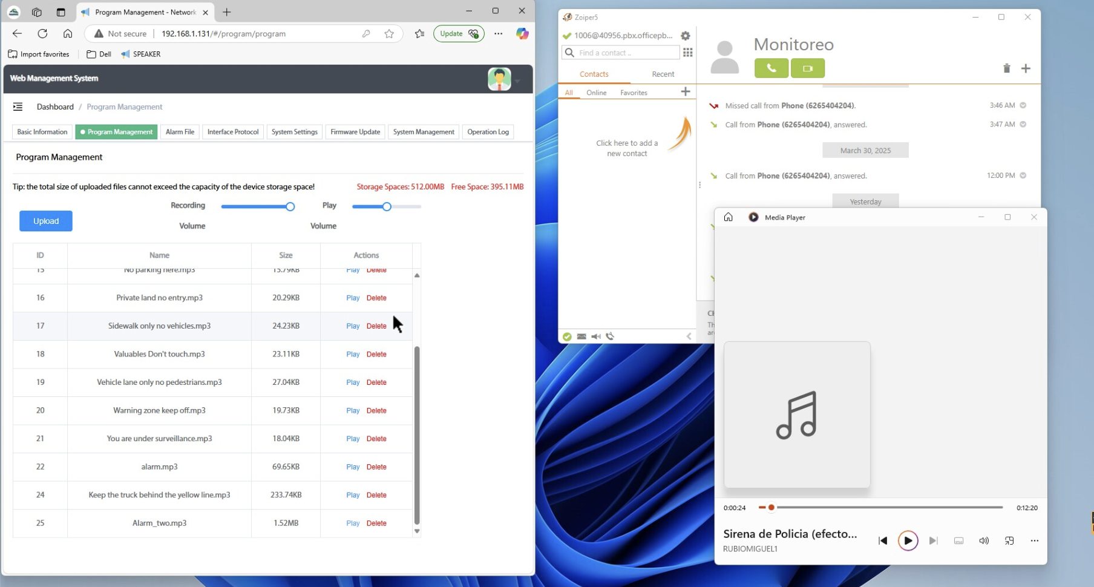Go to Edge home page icon

68,34
